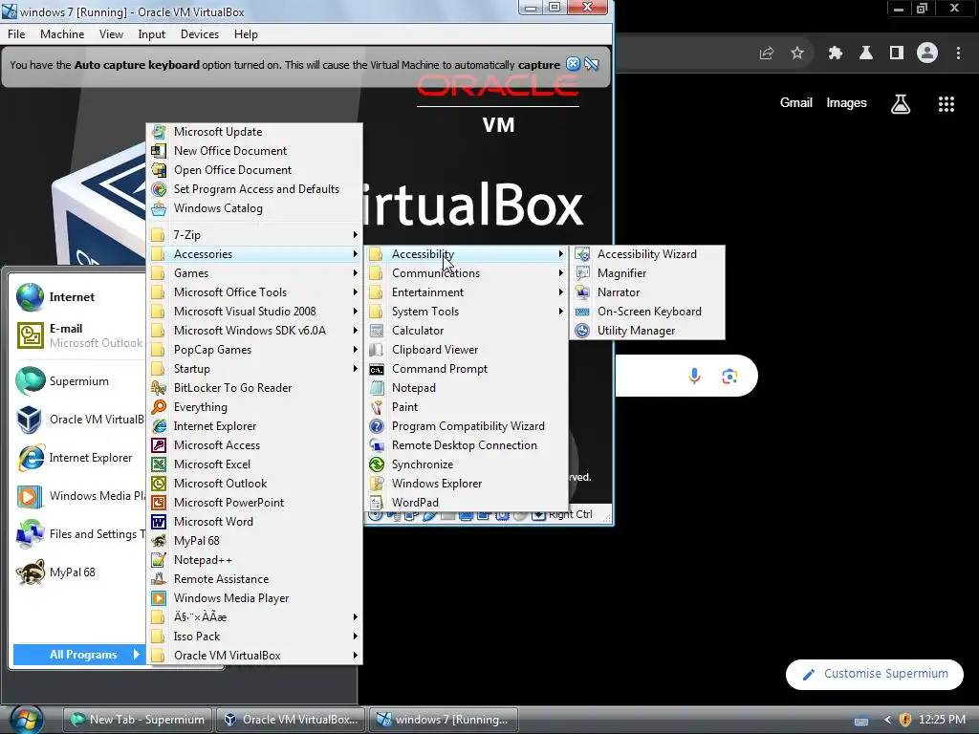This screenshot has height=734, width=979.
Task: Expand PopCap Games folder
Action: pos(254,350)
